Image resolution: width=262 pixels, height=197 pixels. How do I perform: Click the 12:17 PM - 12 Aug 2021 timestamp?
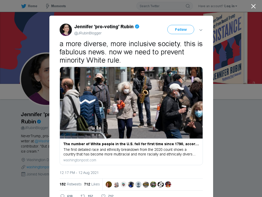click(79, 173)
